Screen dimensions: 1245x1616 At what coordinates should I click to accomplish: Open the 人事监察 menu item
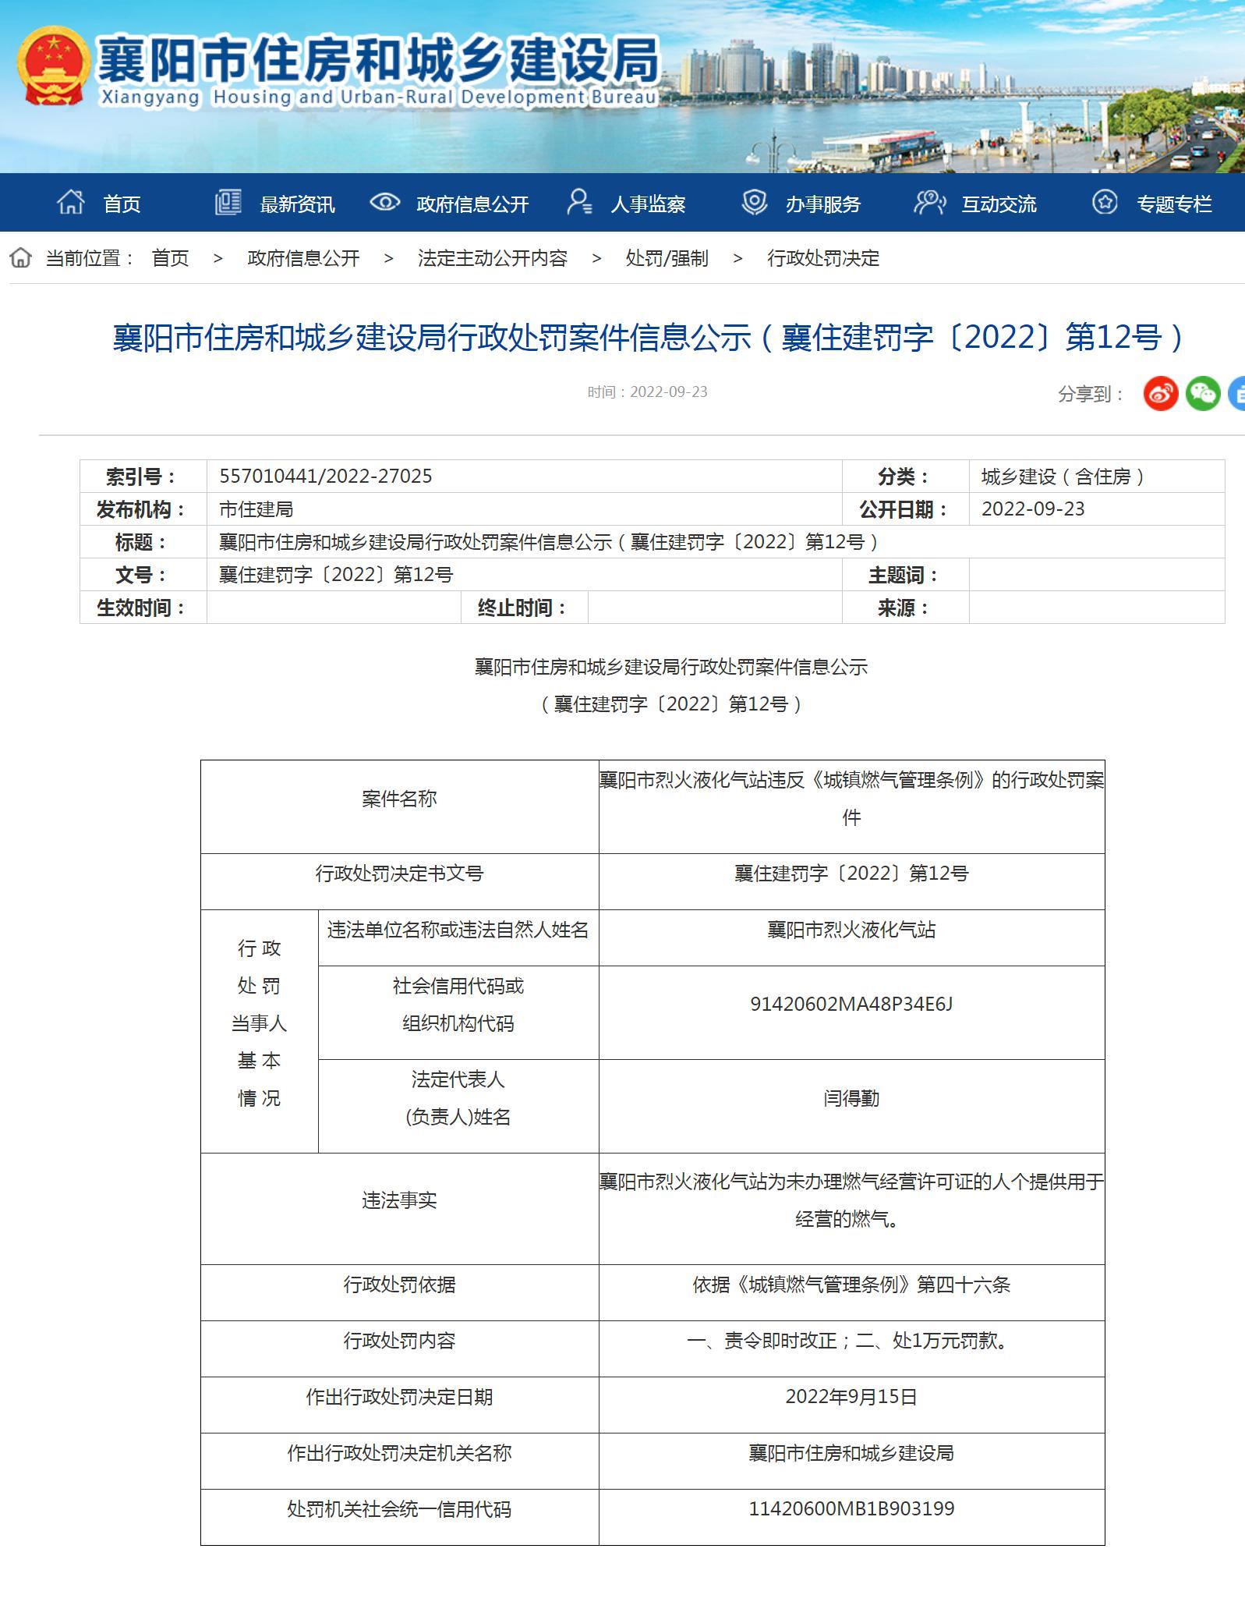click(x=648, y=204)
